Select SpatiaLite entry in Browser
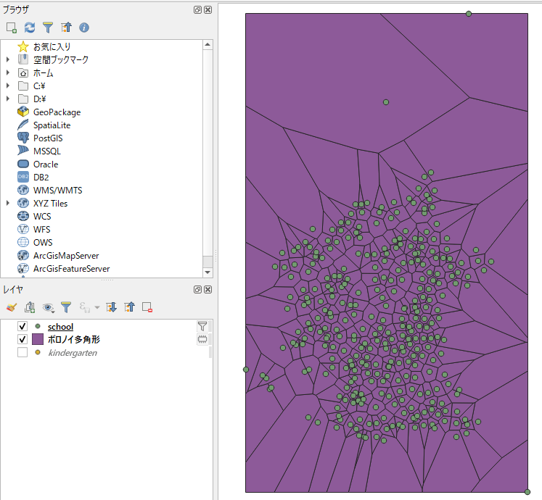This screenshot has width=542, height=500. tap(52, 125)
